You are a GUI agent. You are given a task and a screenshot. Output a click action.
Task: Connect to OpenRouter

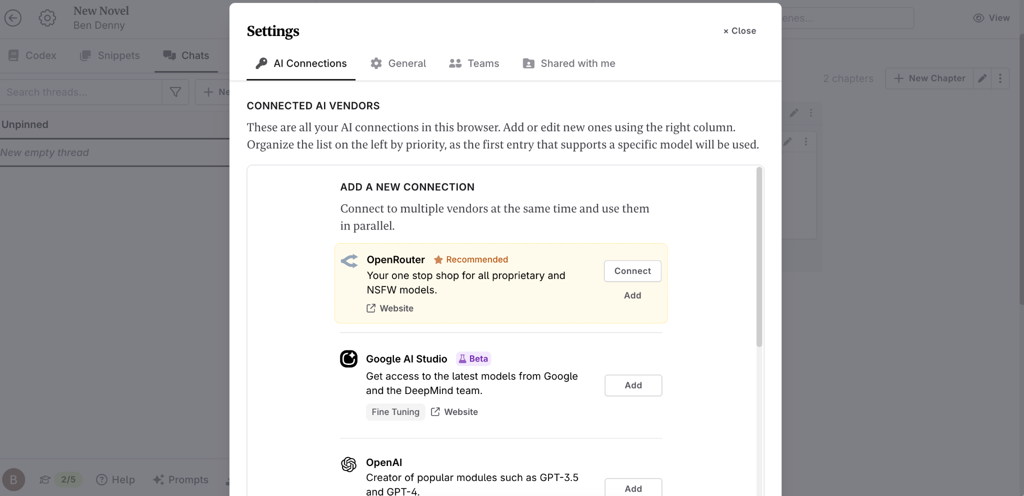pyautogui.click(x=632, y=271)
